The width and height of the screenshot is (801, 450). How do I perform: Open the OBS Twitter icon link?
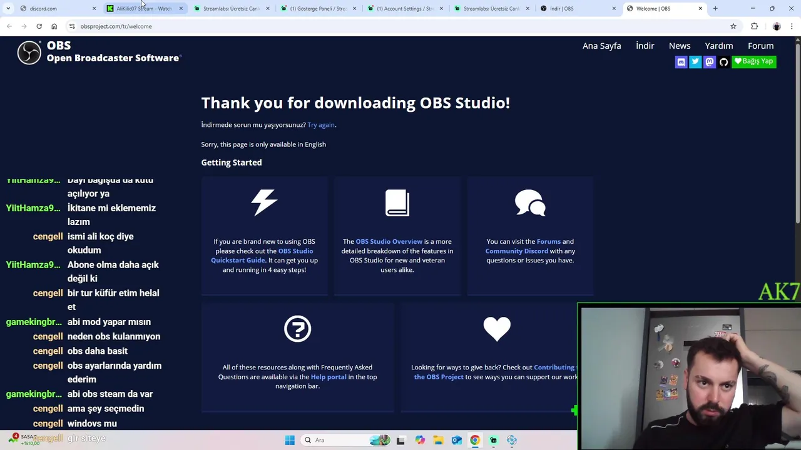pyautogui.click(x=695, y=62)
